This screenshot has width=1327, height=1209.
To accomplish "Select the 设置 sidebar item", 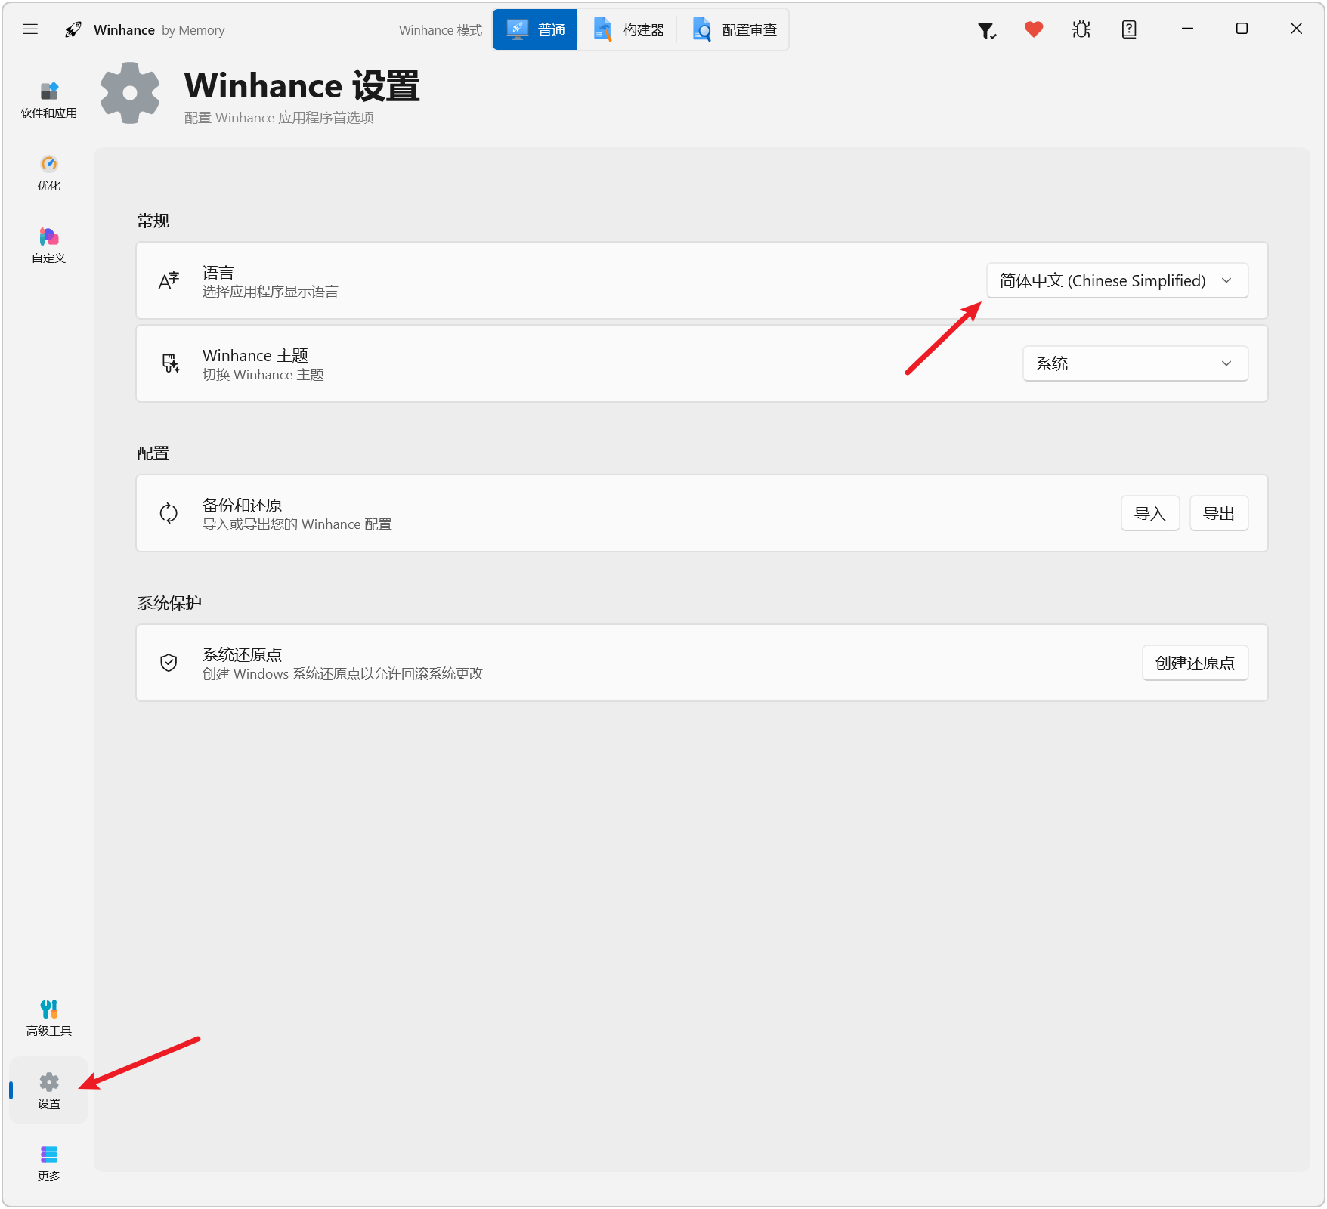I will [x=49, y=1090].
